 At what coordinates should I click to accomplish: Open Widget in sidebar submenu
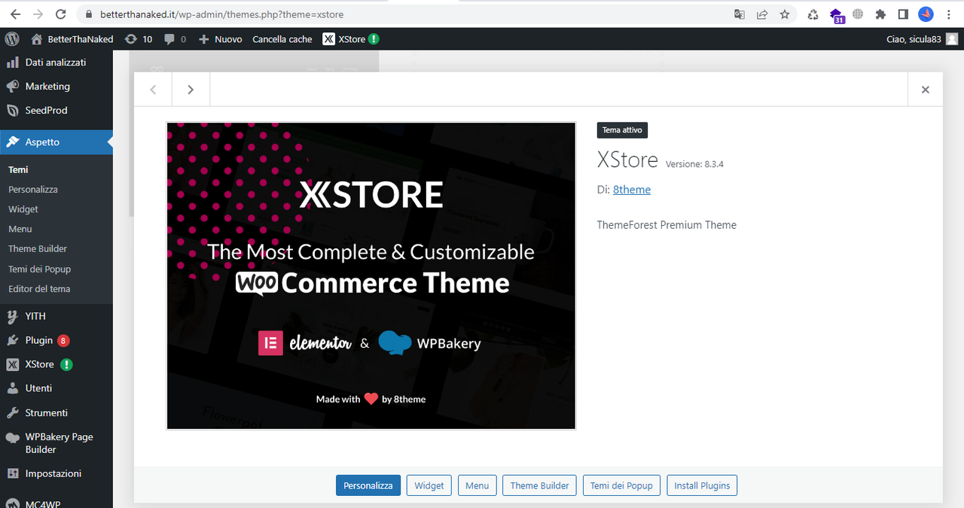coord(23,209)
